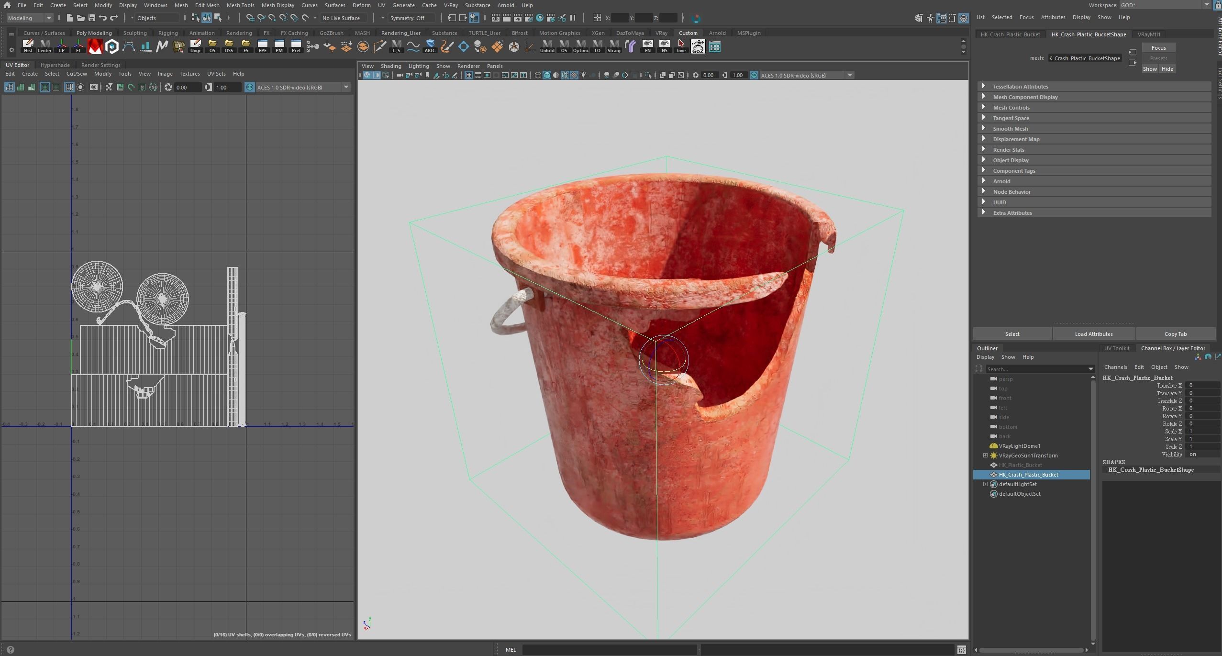The width and height of the screenshot is (1222, 656).
Task: Toggle viewport color management button
Action: click(754, 75)
